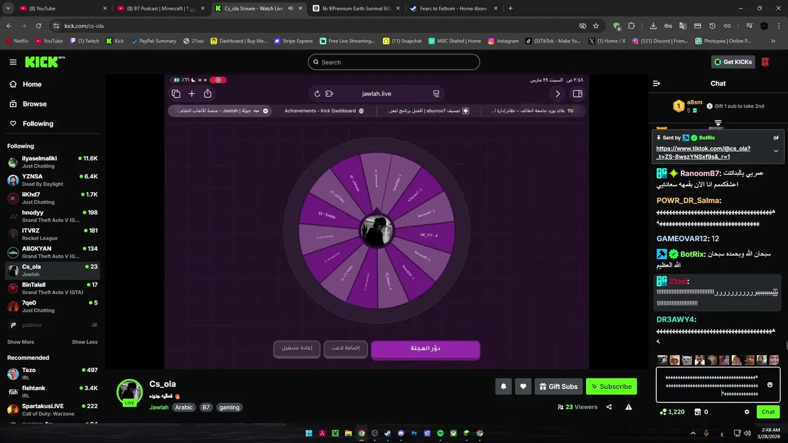Screen dimensions: 788x443
Task: Click the Jawlah category link
Action: (159, 407)
